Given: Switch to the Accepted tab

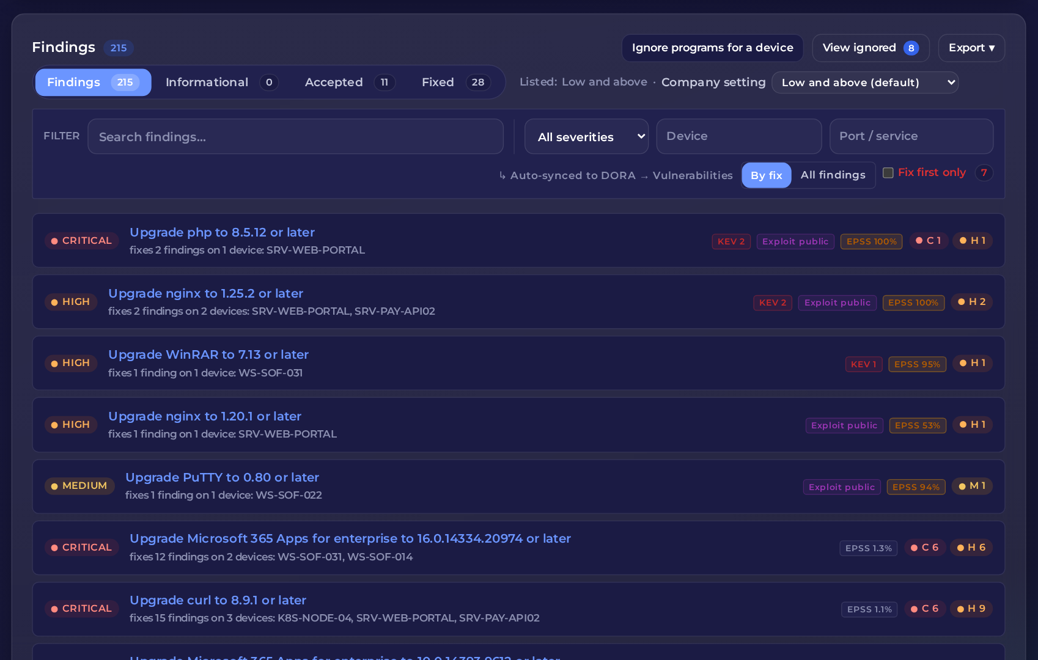Looking at the screenshot, I should [x=350, y=82].
